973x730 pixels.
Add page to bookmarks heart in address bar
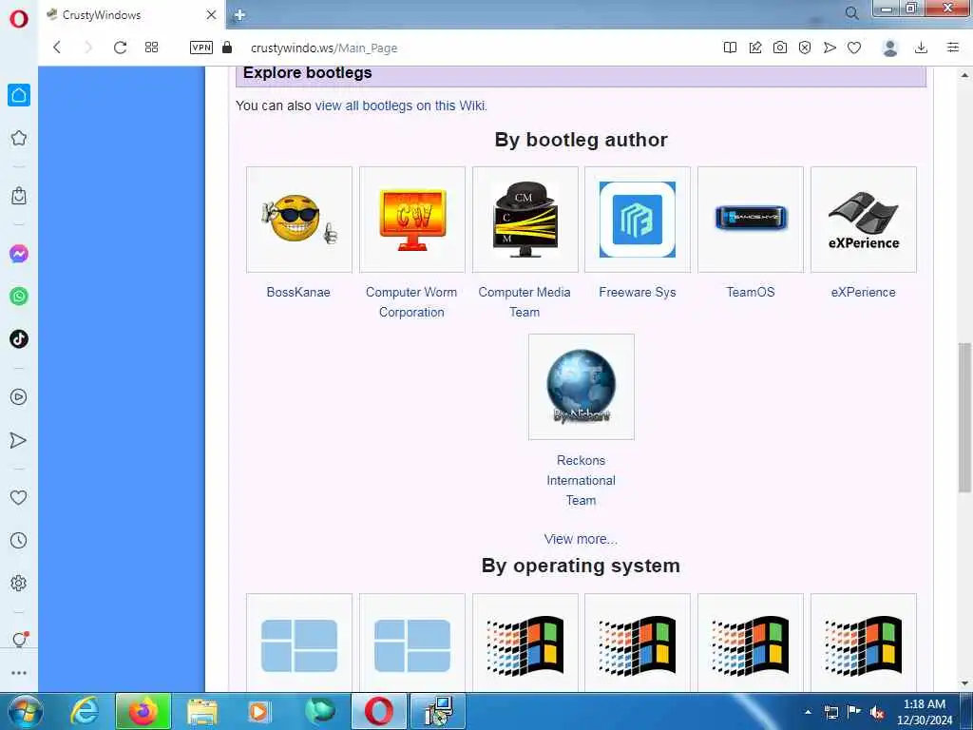854,48
